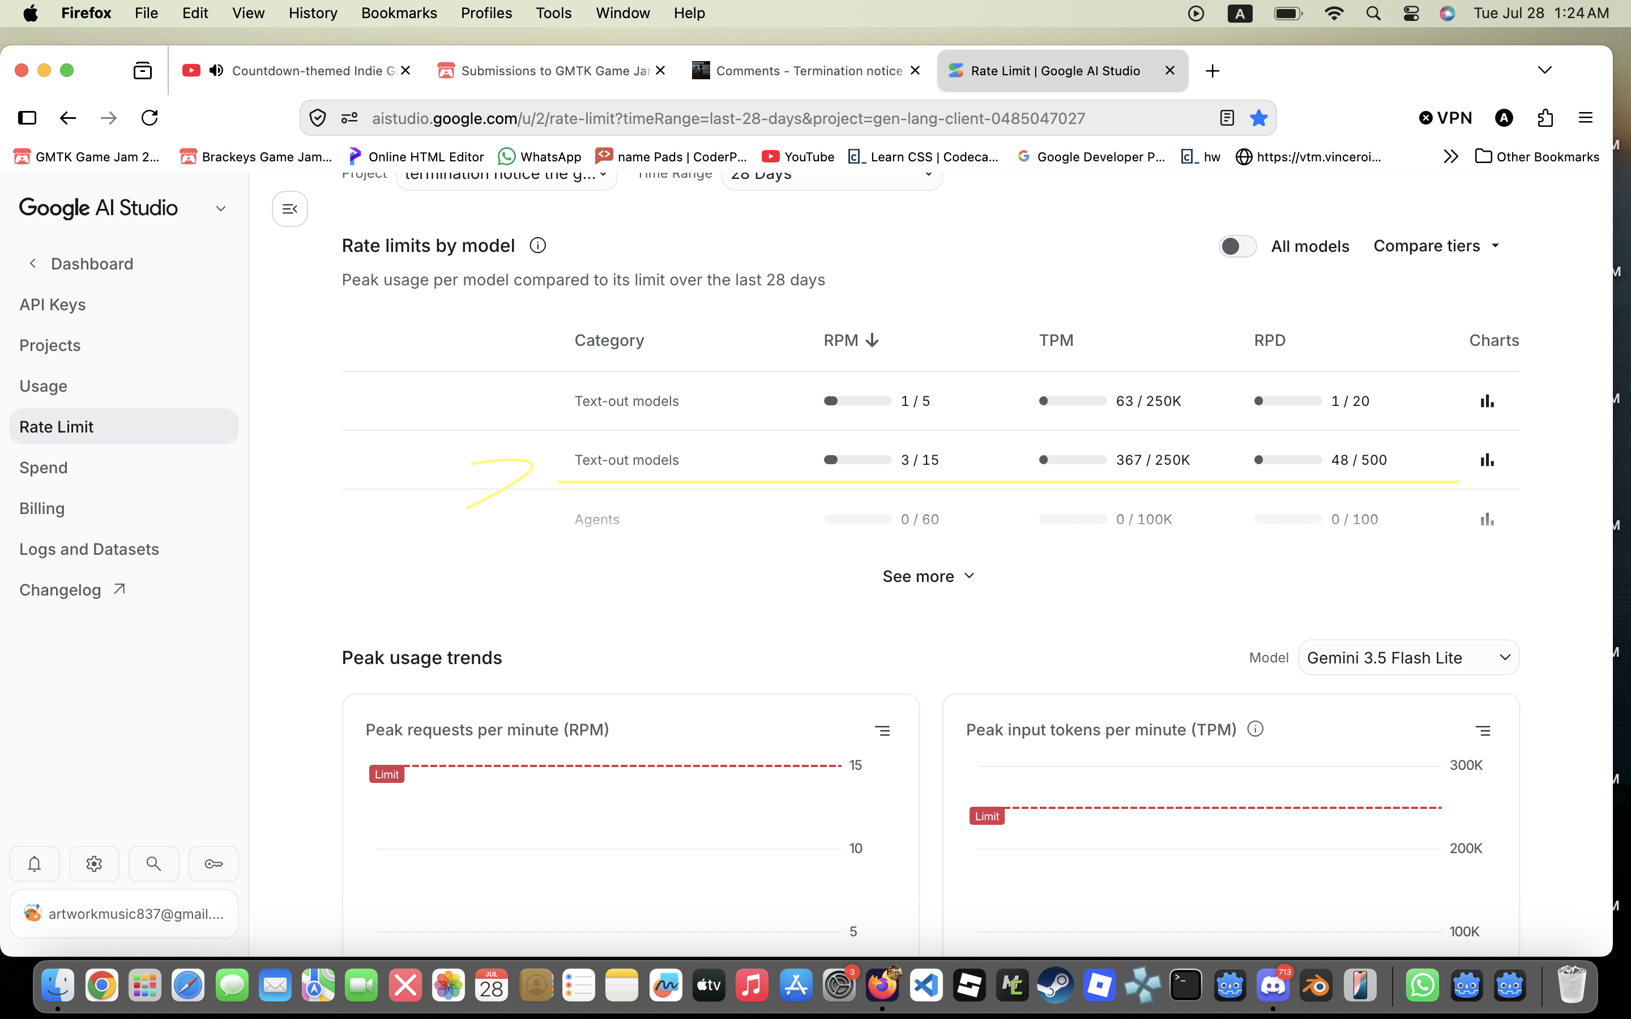Toggle the Firefox sidebar button
Image resolution: width=1631 pixels, height=1019 pixels.
[27, 118]
